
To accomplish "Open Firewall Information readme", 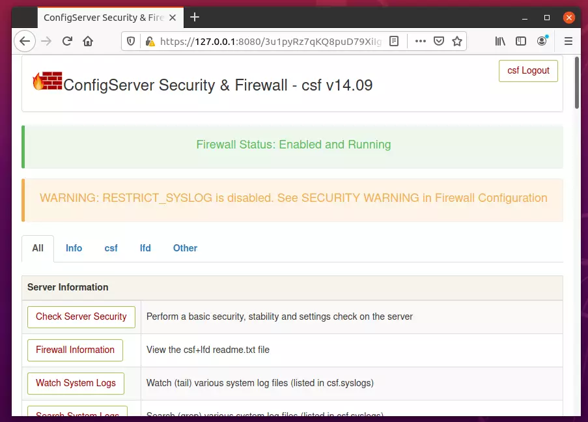I will pyautogui.click(x=76, y=350).
